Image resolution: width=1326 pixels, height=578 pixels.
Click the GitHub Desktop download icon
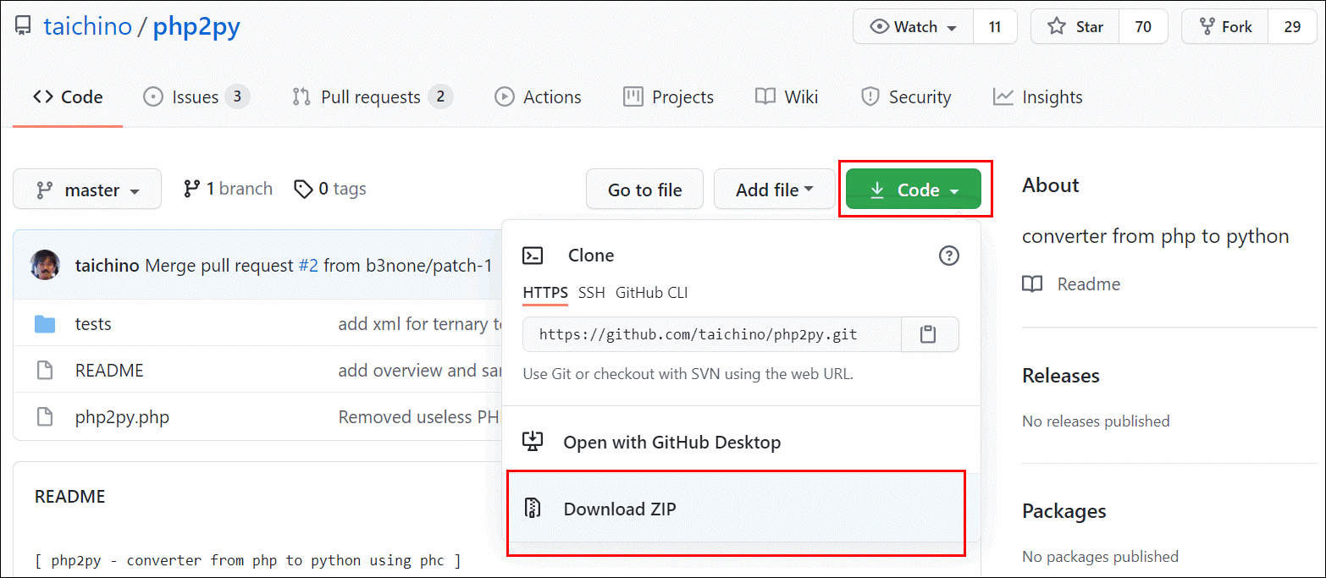pyautogui.click(x=533, y=442)
